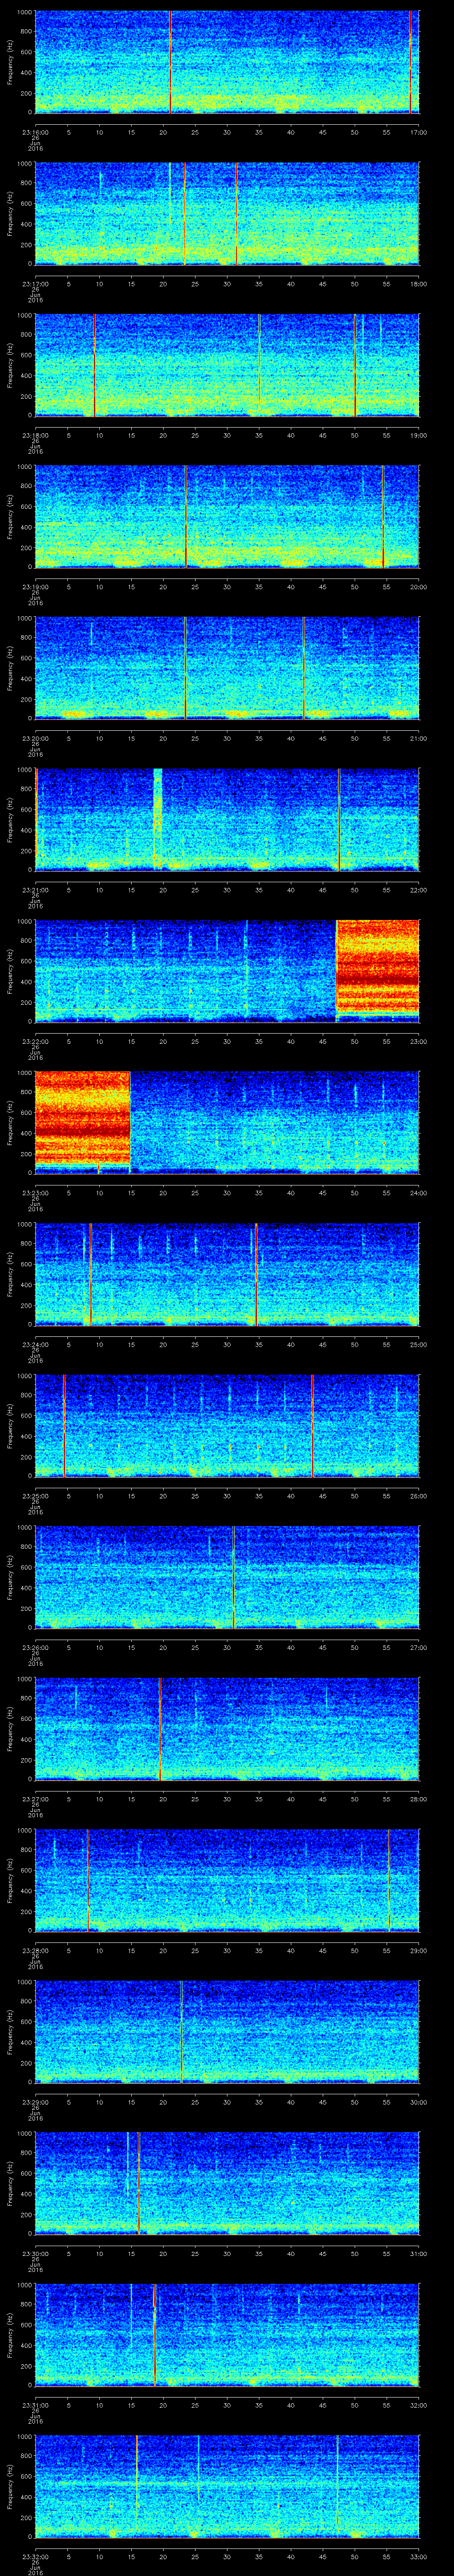Select the spectrogram panel starting at 23:24:00

(x=227, y=1274)
